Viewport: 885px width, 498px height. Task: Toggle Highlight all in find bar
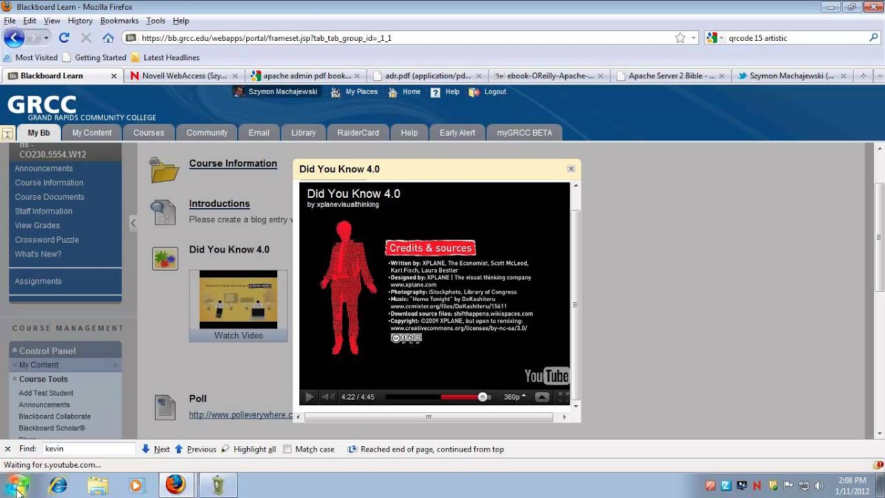click(x=248, y=449)
